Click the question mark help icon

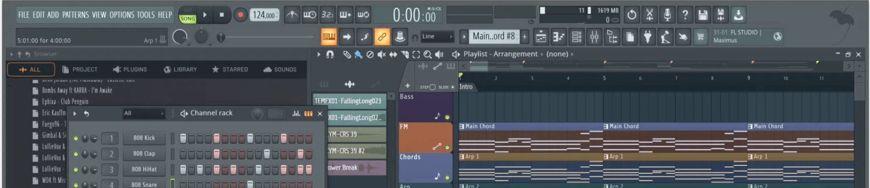click(685, 15)
